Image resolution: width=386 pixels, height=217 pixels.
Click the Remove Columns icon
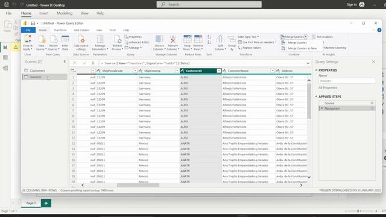click(x=173, y=39)
